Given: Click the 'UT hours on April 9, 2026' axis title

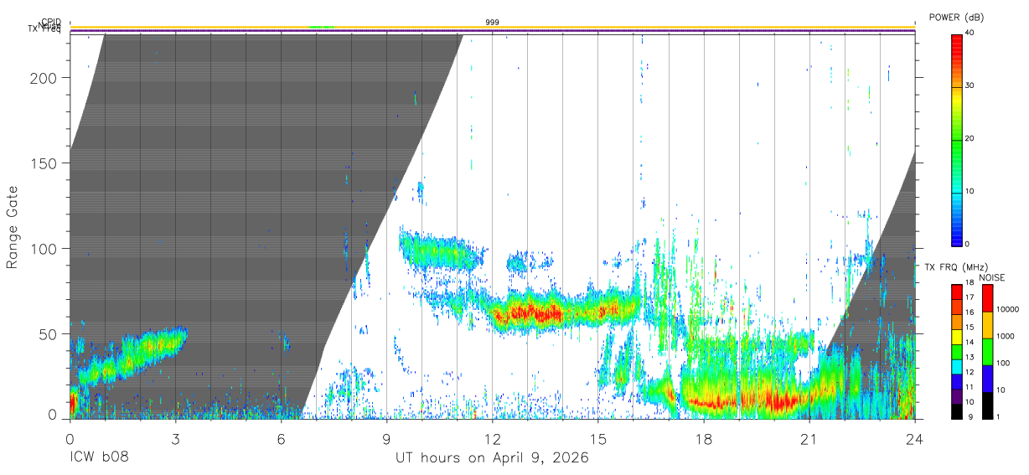Looking at the screenshot, I should point(493,458).
